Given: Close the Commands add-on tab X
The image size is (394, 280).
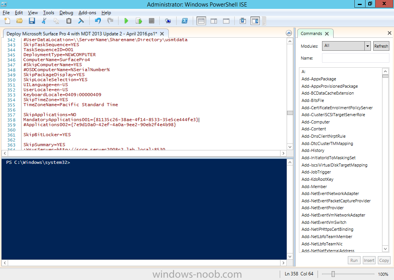Looking at the screenshot, I should 327,33.
